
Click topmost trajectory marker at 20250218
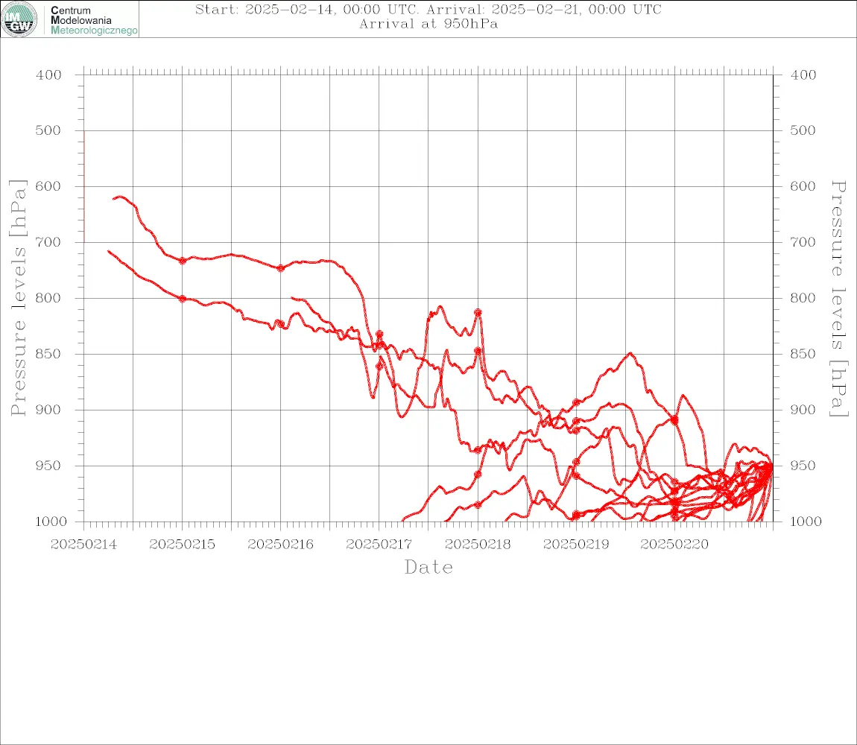pos(478,312)
